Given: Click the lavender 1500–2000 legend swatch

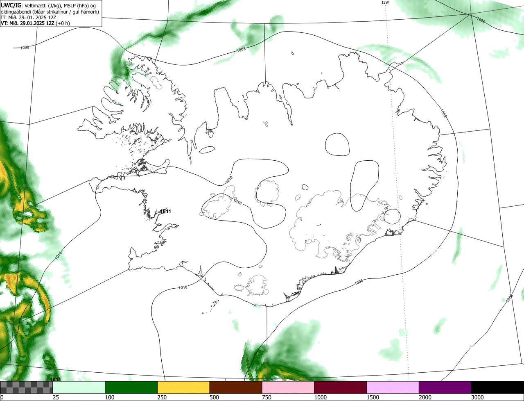Looking at the screenshot, I should 393,387.
